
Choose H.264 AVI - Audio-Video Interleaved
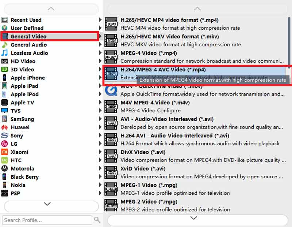tap(195, 139)
